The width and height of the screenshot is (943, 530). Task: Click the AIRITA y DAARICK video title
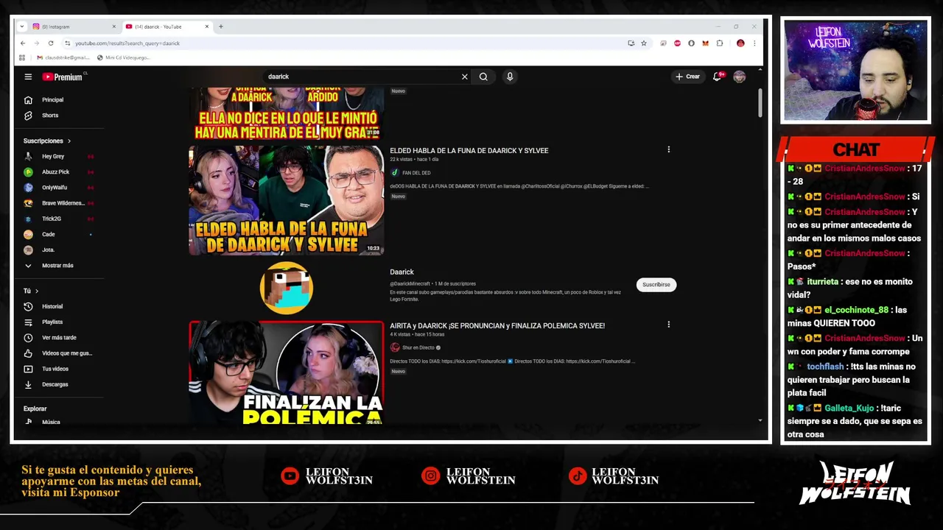[497, 325]
